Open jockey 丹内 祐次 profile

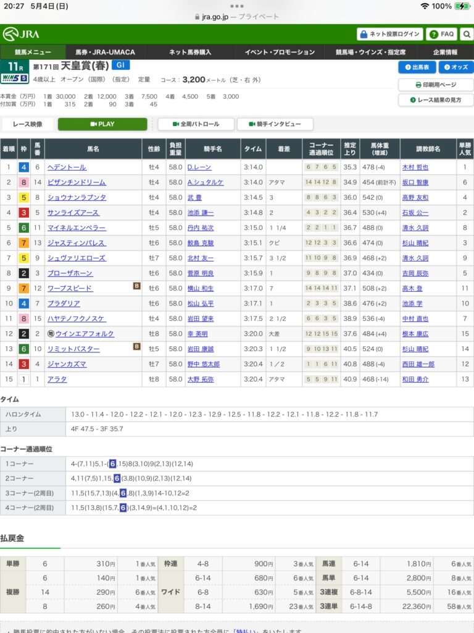201,227
